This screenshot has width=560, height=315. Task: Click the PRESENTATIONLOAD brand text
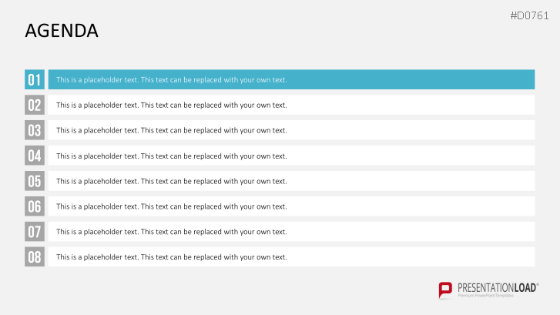(x=498, y=288)
